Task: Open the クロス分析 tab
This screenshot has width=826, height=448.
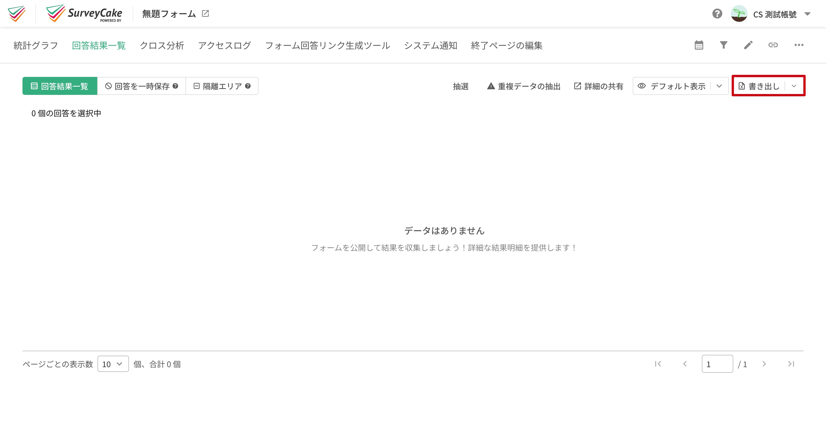Action: [162, 45]
